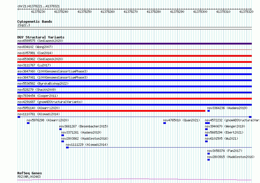260x183 pixels.
Task: Click ruler position 41378290
Action: 177,12
